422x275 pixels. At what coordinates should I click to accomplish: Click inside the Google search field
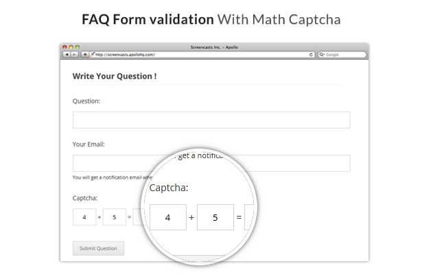[342, 54]
